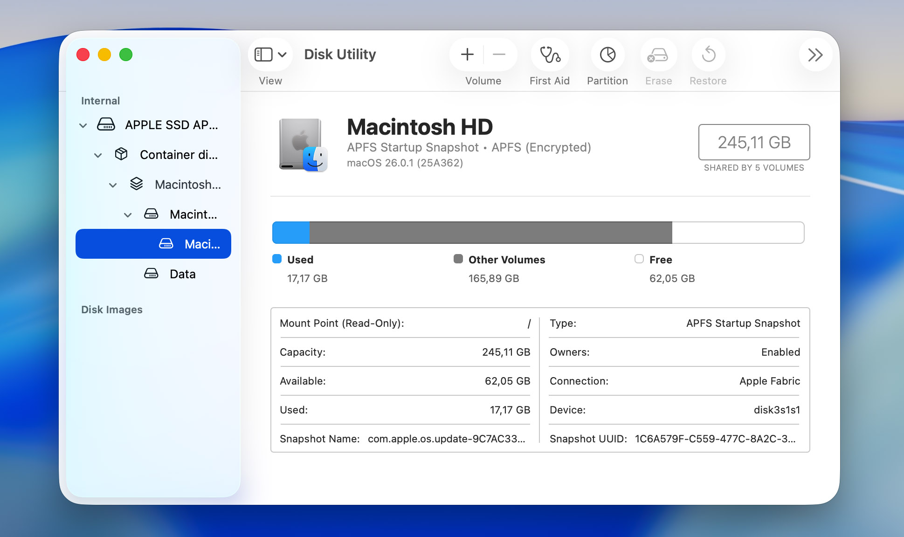Click the macOS 26.0.1 version text
The height and width of the screenshot is (537, 904).
405,163
